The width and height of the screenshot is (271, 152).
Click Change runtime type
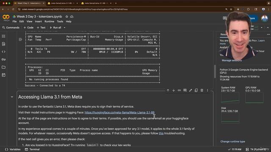point(232,141)
